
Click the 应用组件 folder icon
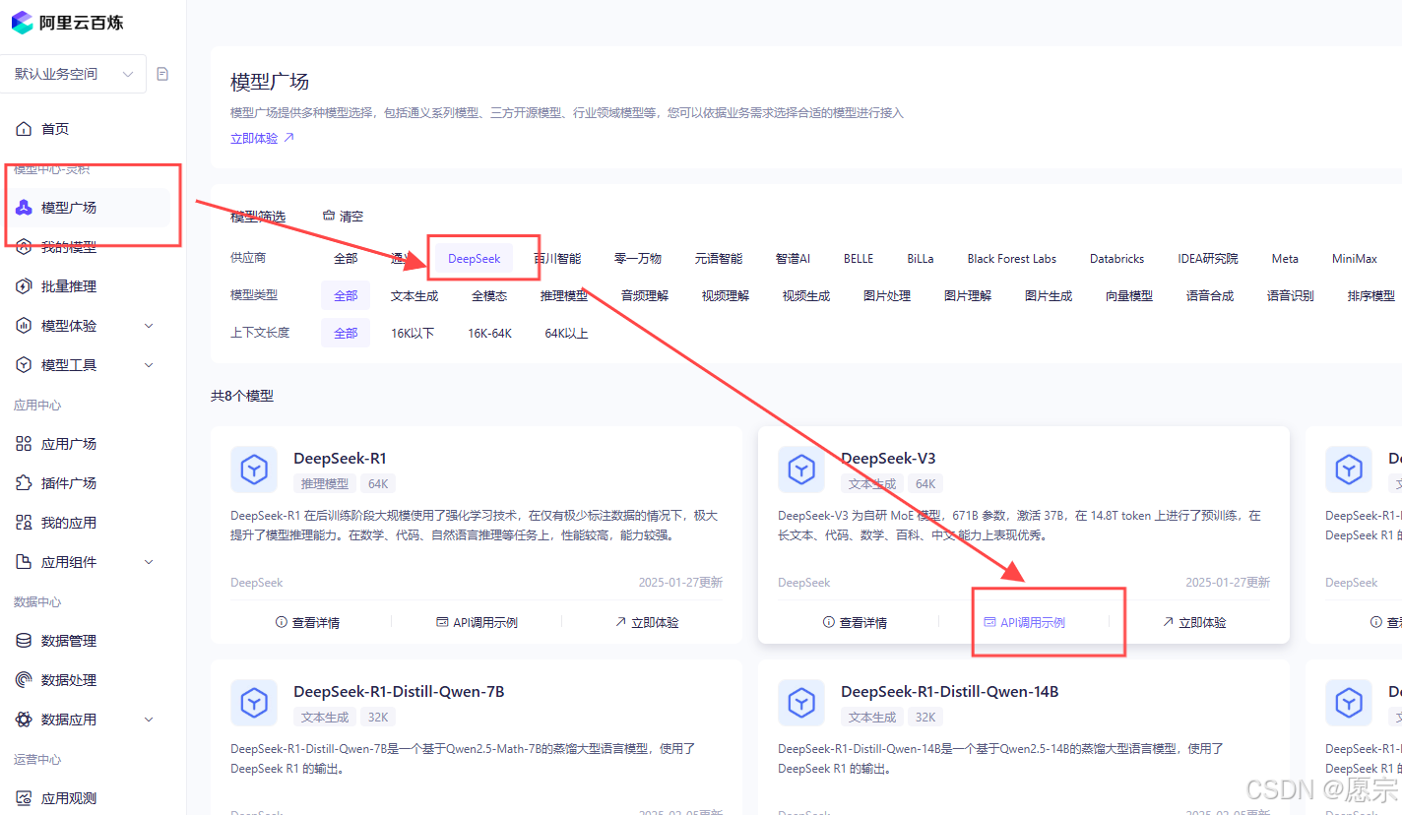(x=25, y=562)
